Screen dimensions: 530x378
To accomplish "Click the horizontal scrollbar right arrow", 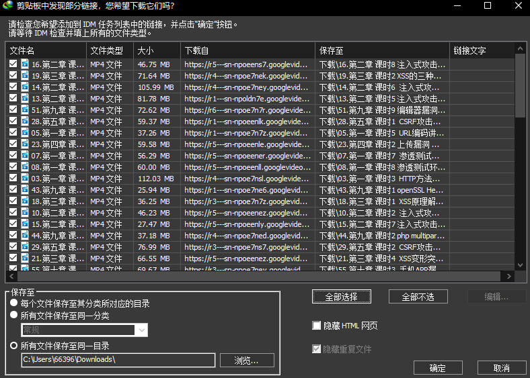I will tap(508, 277).
